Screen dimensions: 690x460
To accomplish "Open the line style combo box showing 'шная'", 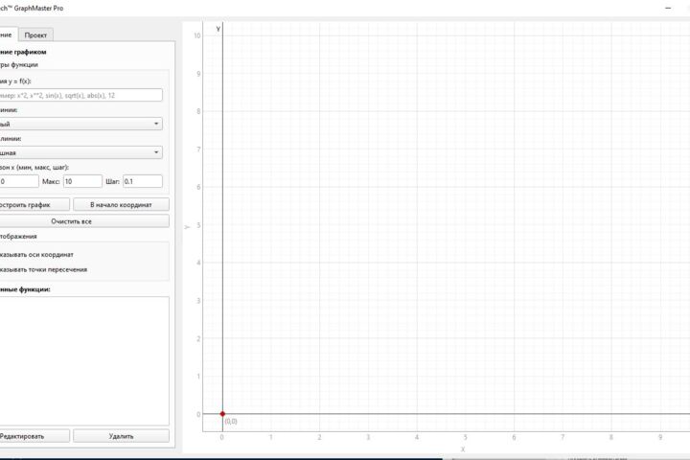I will 80,152.
